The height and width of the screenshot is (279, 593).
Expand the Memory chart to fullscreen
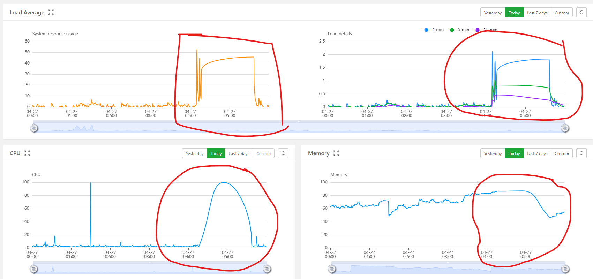click(x=336, y=153)
